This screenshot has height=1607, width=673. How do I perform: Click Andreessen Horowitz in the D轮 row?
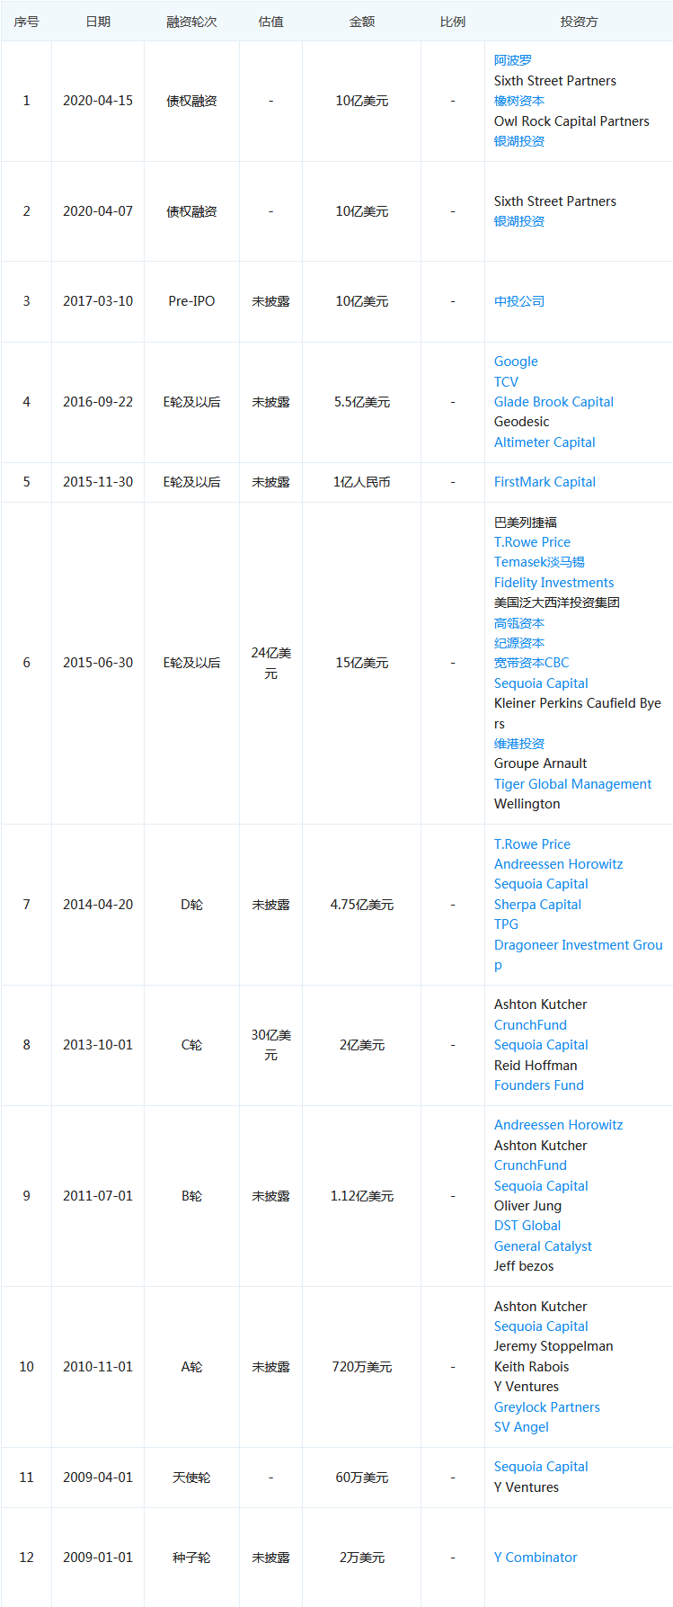click(558, 864)
